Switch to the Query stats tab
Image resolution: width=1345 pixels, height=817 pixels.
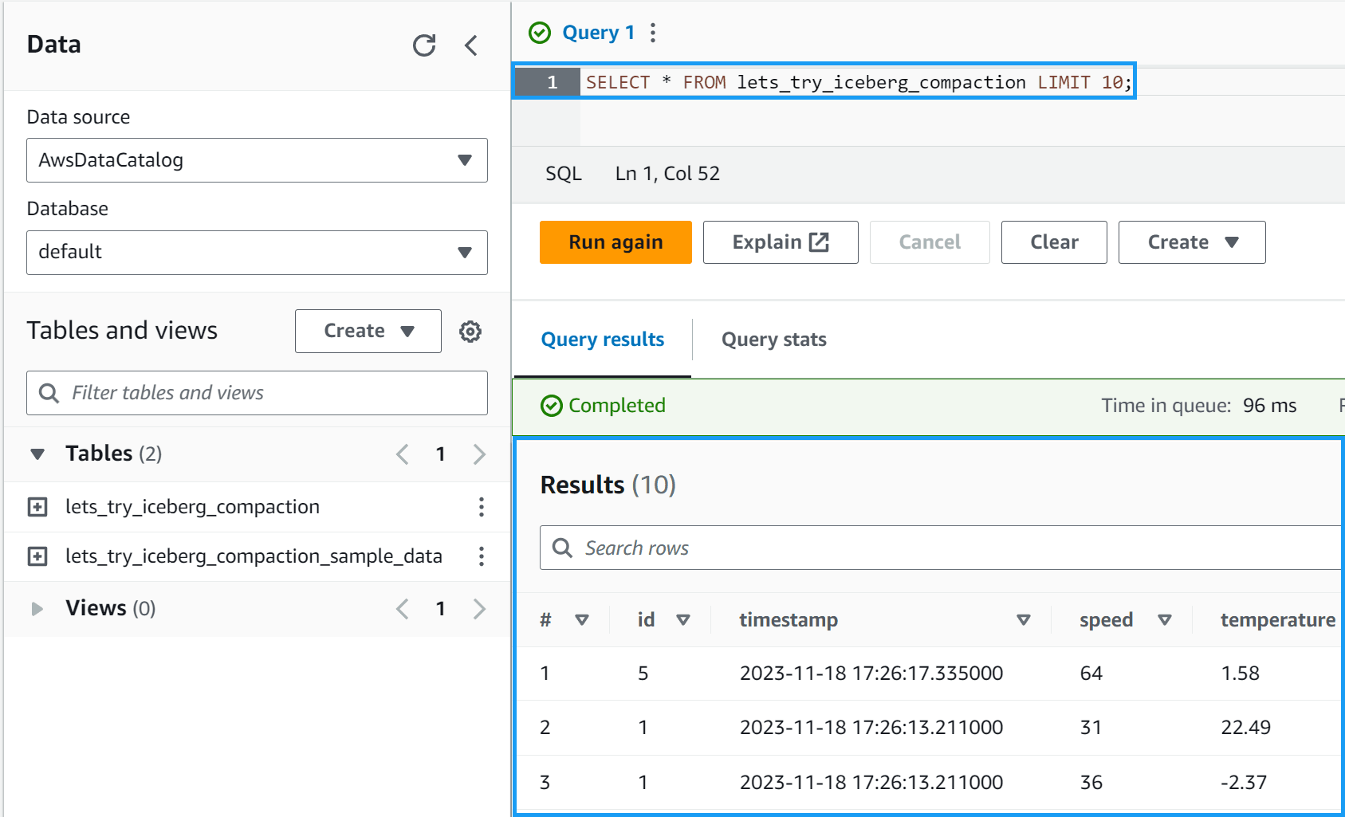[773, 340]
